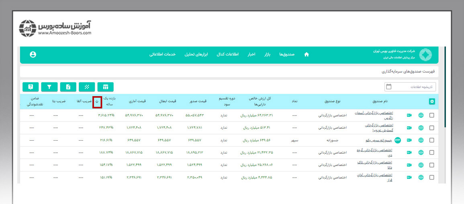
Task: Click the home icon in the navigation bar
Action: coord(307,55)
